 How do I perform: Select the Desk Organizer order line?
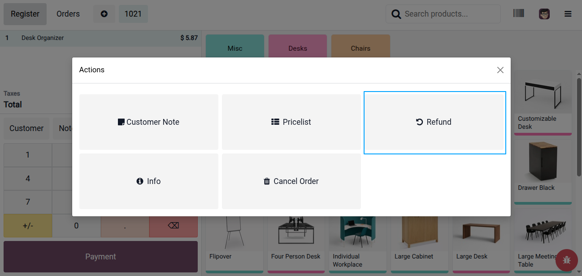101,38
